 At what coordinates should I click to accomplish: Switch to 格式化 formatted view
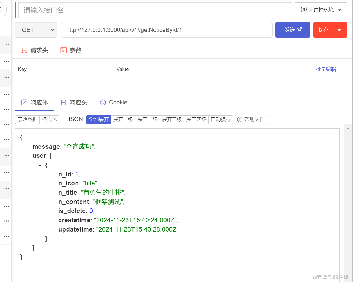[x=49, y=119]
